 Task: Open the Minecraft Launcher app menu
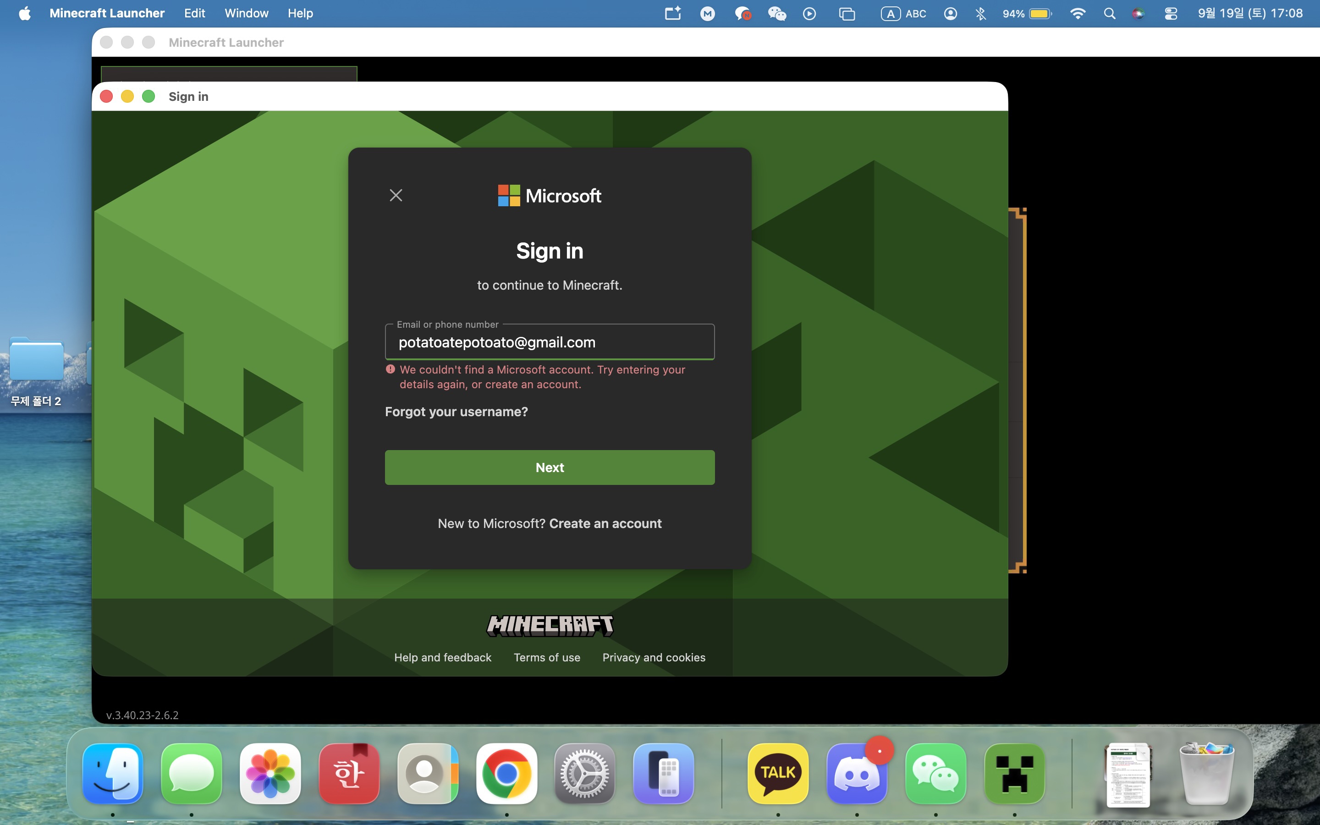click(107, 13)
